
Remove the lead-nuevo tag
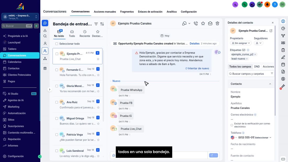(x=247, y=59)
